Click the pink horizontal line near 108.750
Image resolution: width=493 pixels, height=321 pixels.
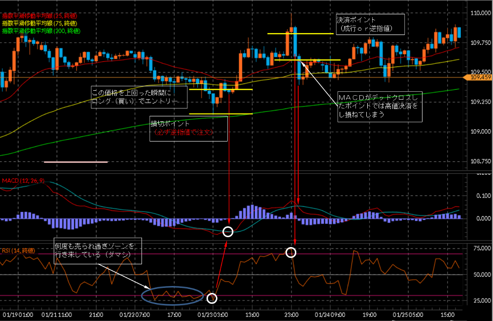pyautogui.click(x=75, y=161)
